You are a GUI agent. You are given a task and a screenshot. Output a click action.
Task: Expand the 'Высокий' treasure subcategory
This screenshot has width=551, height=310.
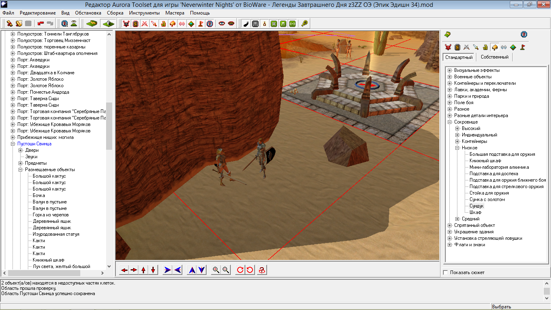[x=457, y=128]
